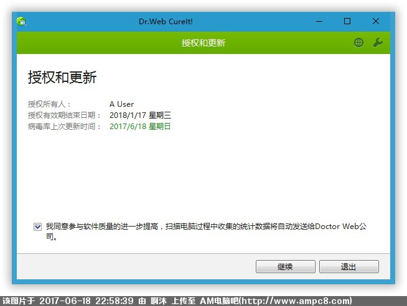The width and height of the screenshot is (407, 306).
Task: Close the Dr.Web CureIt! window
Action: tap(376, 21)
